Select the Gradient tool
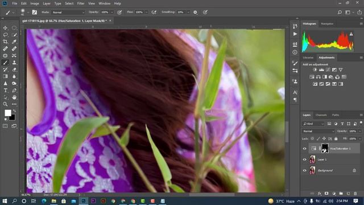The width and height of the screenshot is (364, 205). 5,76
